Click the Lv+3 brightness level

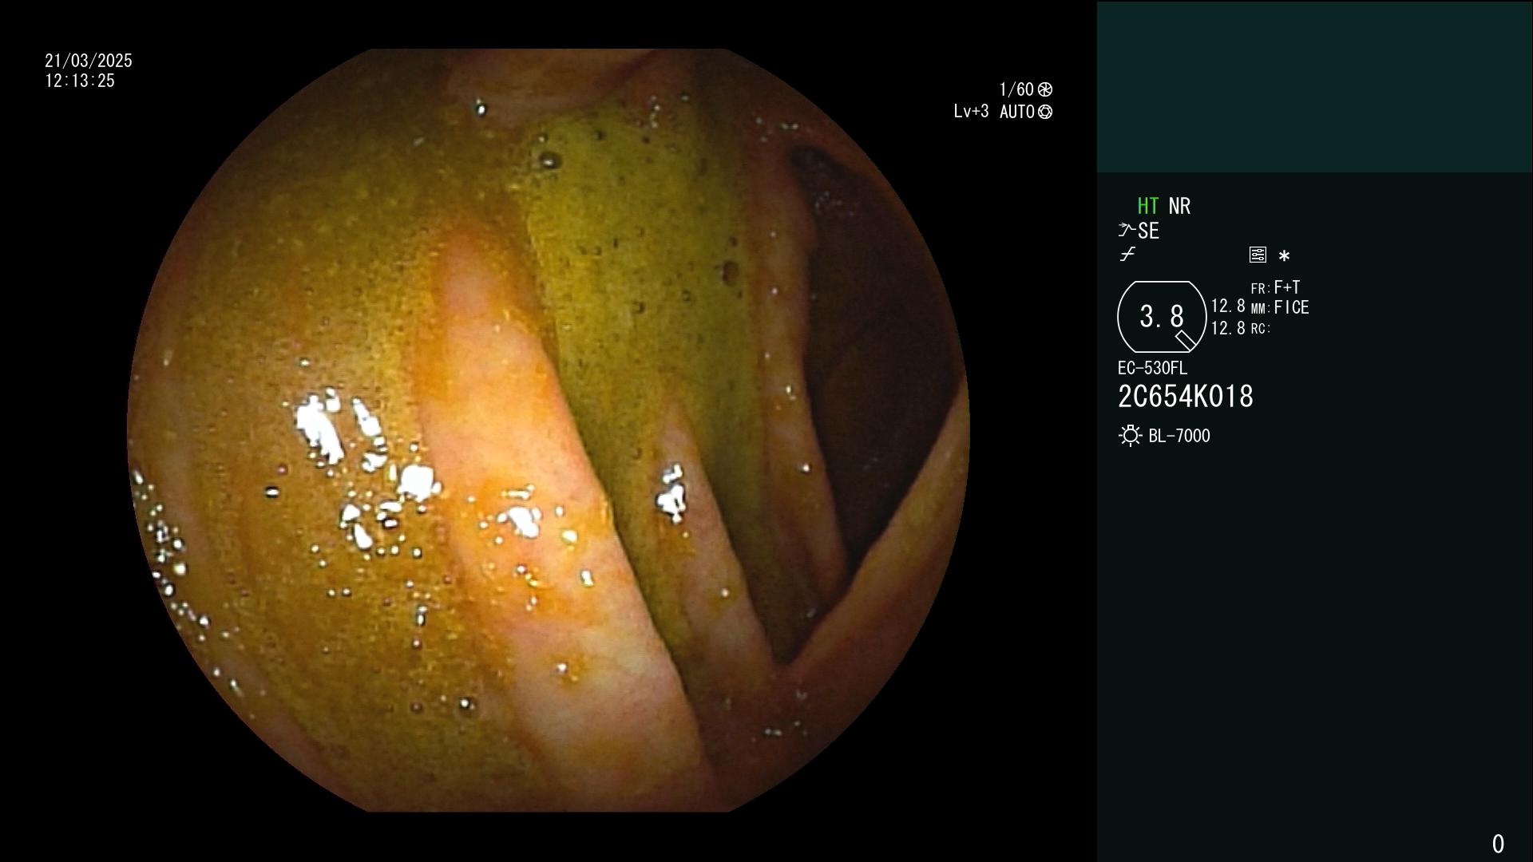point(971,112)
